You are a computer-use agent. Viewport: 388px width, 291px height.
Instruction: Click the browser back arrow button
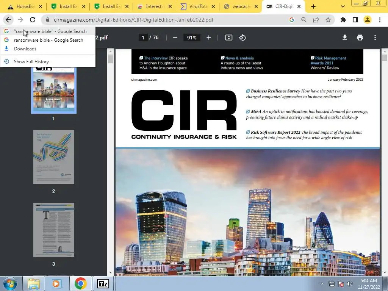click(x=8, y=20)
